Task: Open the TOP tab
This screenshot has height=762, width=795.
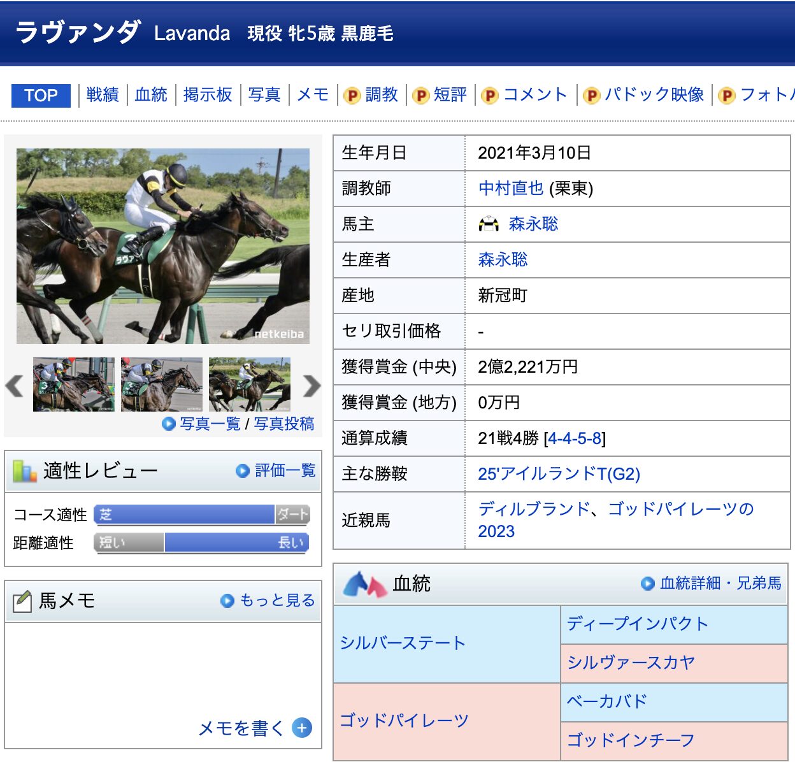Action: (41, 96)
